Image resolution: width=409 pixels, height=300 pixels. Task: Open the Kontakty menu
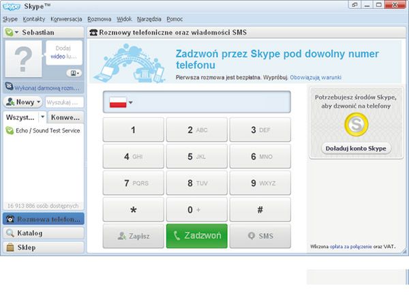(34, 19)
